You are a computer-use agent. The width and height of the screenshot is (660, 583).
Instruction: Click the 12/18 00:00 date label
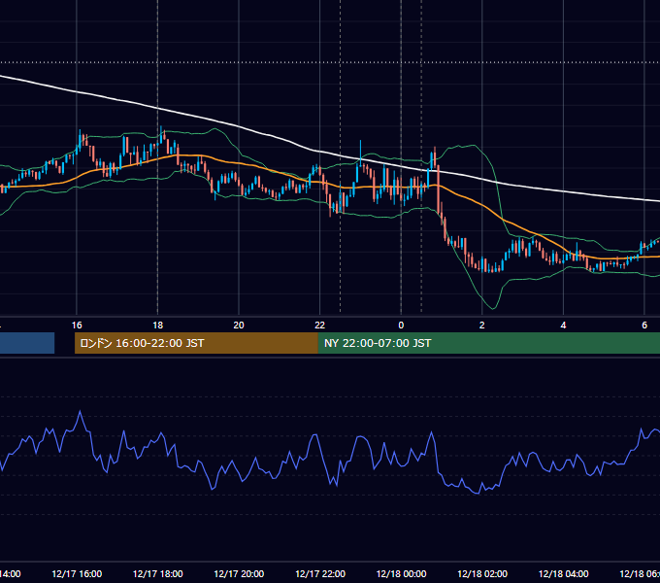pos(401,573)
